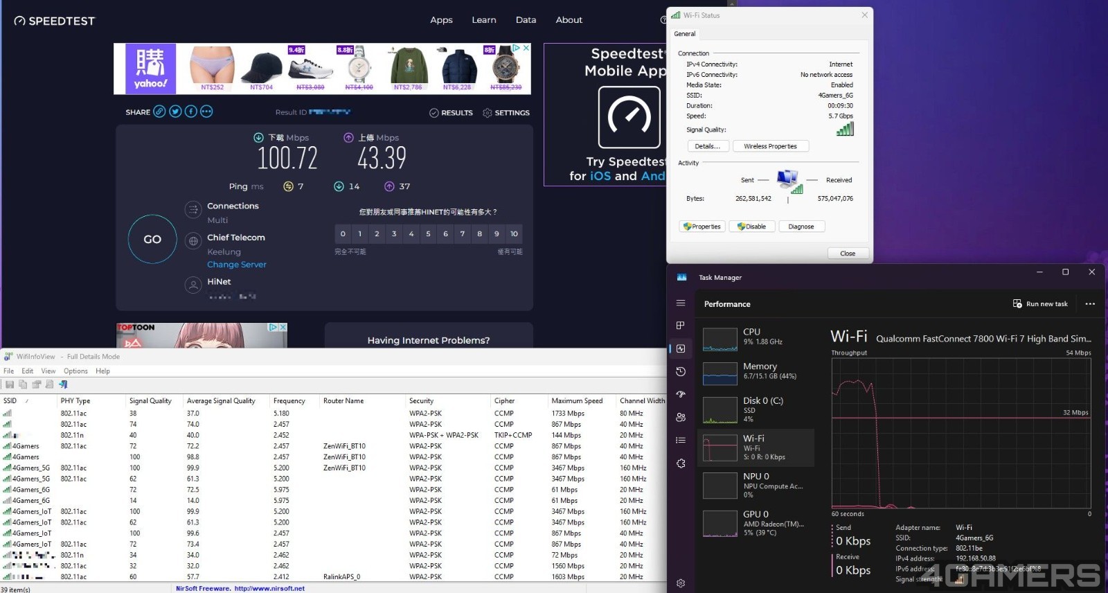This screenshot has height=593, width=1108.
Task: Open Details page in Task Manager sidebar
Action: 681,440
